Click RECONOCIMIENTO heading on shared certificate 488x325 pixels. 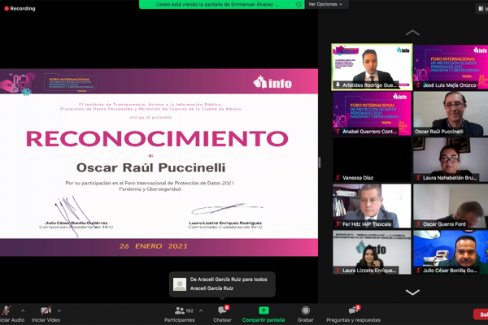click(x=158, y=138)
